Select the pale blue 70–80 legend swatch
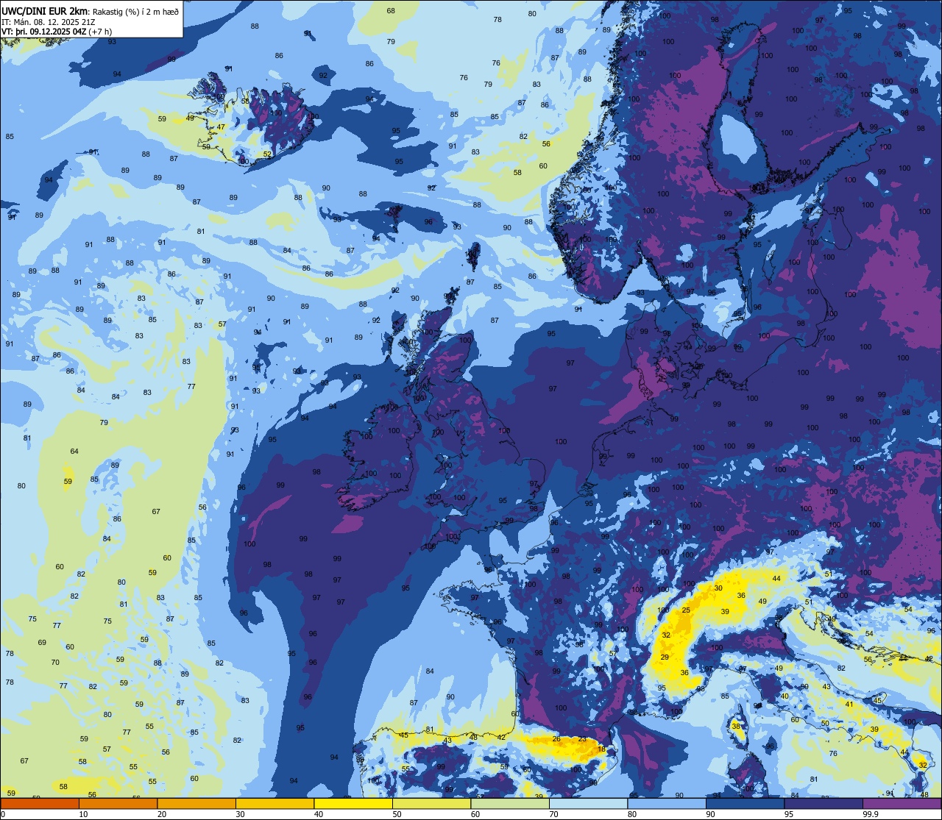942x820 pixels. [588, 803]
